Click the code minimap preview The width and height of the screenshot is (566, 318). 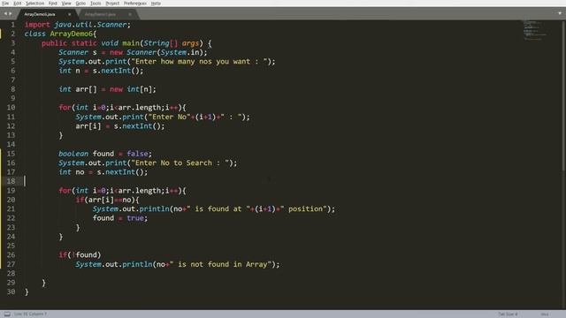coord(534,30)
